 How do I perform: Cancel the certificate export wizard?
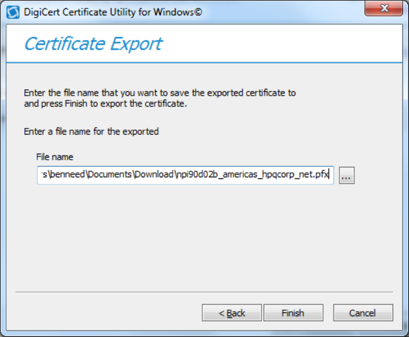coord(363,313)
